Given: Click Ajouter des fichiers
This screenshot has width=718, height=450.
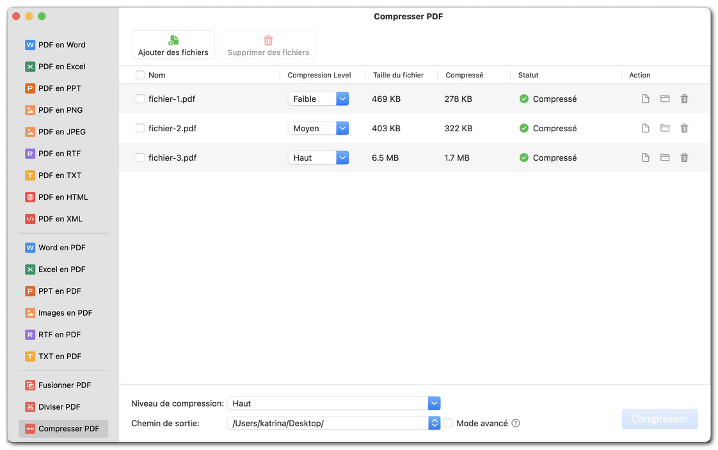Looking at the screenshot, I should point(173,44).
